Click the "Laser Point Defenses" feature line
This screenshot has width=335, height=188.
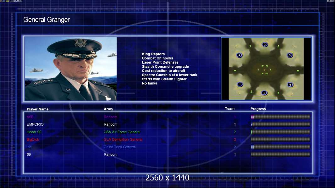tap(160, 62)
